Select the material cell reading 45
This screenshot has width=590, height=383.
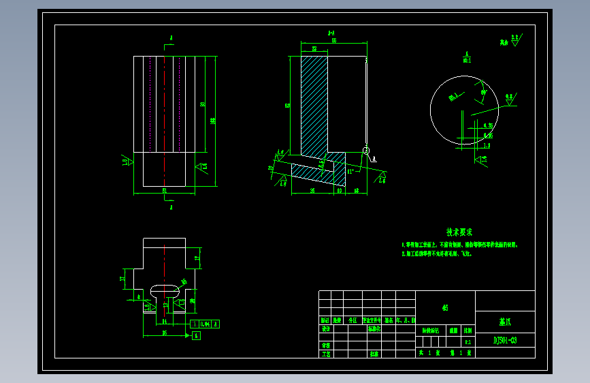pos(445,307)
